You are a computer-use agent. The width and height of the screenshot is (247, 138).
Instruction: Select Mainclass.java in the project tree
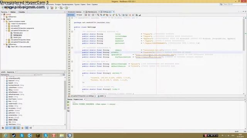[18, 33]
